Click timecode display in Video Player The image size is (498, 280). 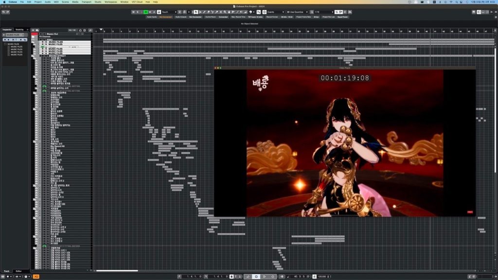point(345,78)
